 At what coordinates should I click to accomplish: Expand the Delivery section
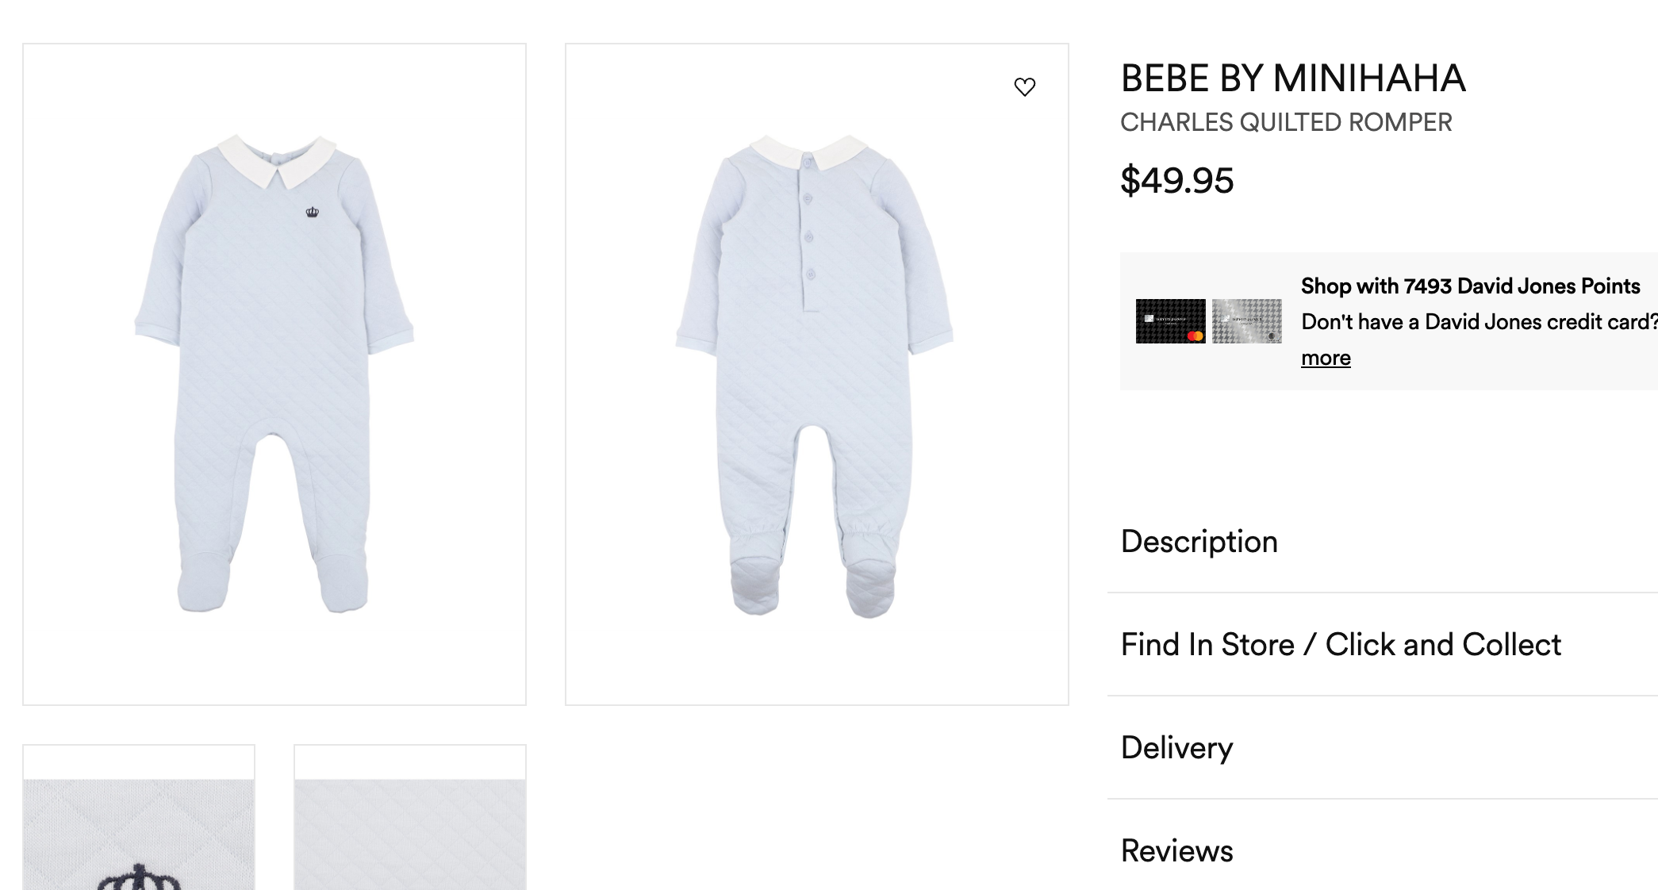point(1176,748)
